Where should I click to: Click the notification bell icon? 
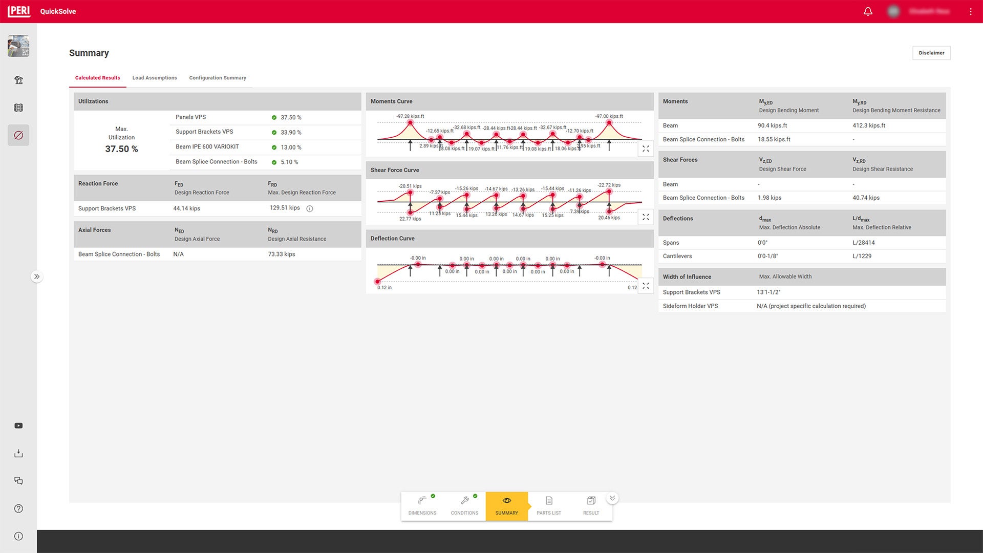pyautogui.click(x=868, y=11)
